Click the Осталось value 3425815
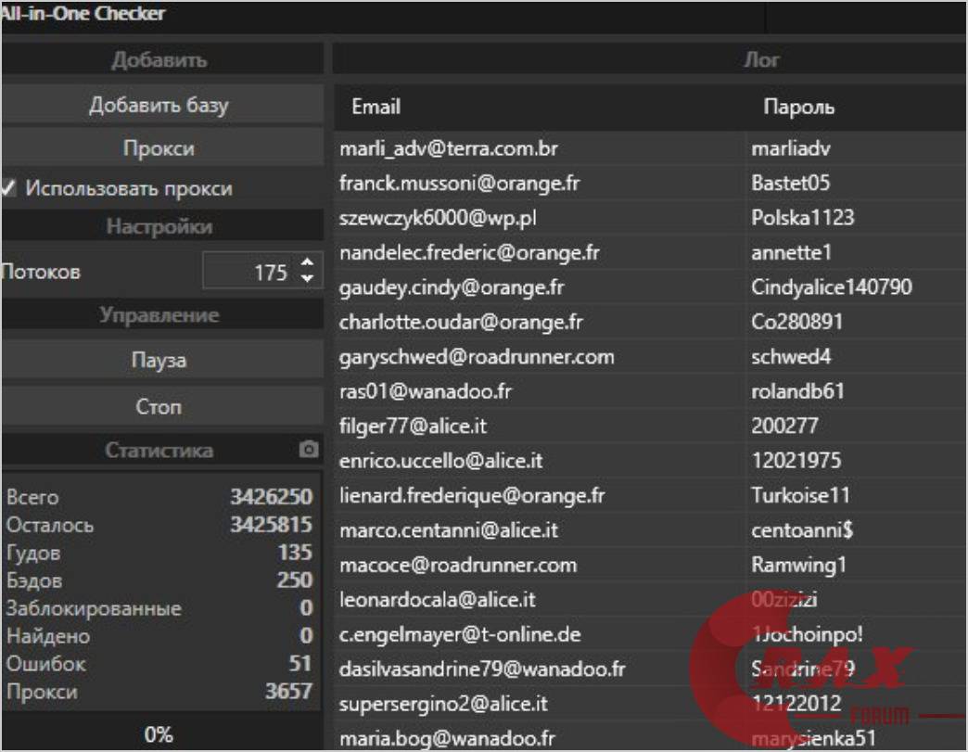 pos(271,524)
